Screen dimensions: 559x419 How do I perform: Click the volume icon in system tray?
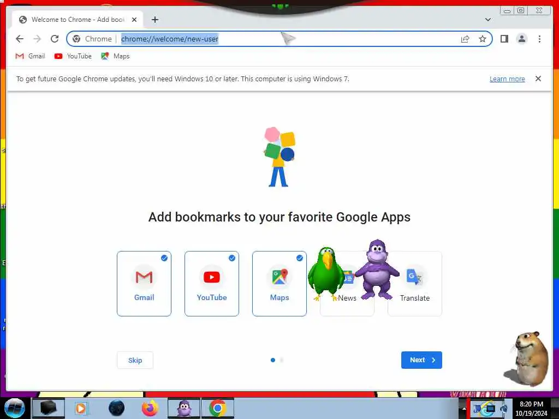coord(504,409)
